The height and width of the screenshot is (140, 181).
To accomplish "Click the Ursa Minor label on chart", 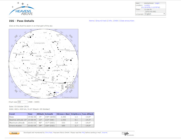I will click(x=48, y=53).
